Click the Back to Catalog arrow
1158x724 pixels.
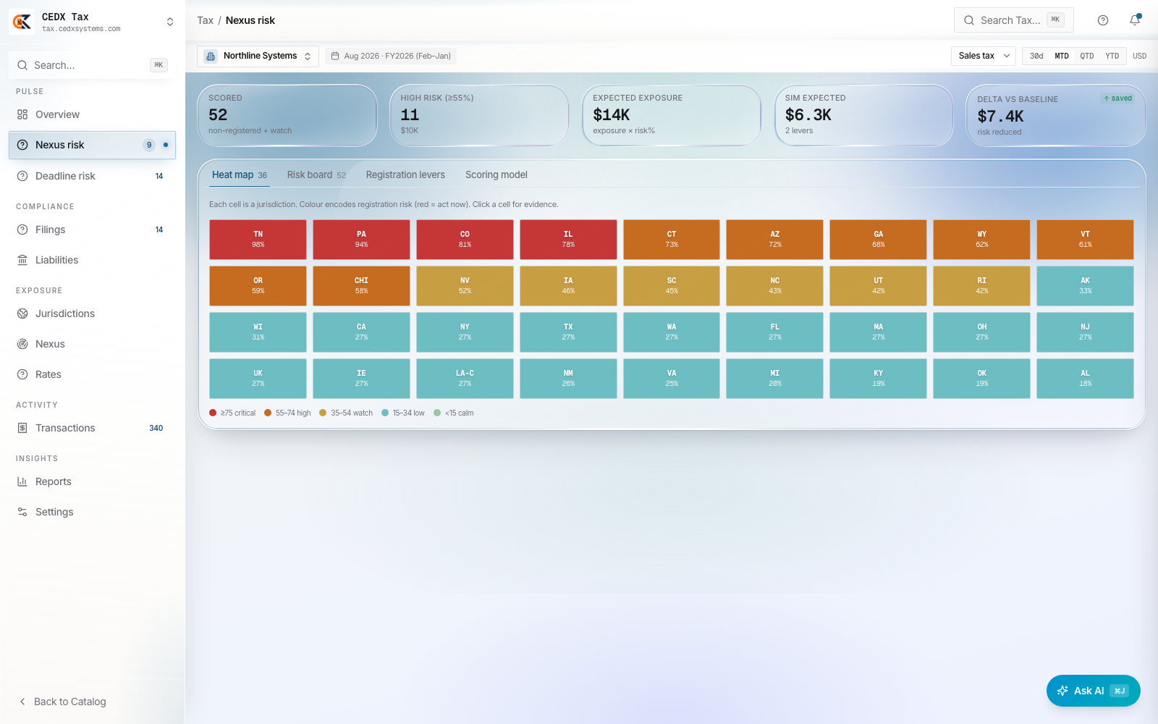22,702
